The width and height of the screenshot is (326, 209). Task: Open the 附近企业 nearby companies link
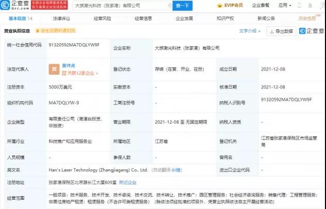click(x=128, y=182)
